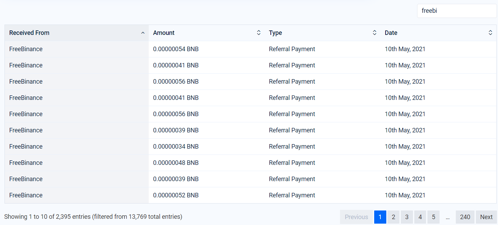498x225 pixels.
Task: Click FreeBinance in the 0.00000034 BNB row
Action: pos(26,147)
